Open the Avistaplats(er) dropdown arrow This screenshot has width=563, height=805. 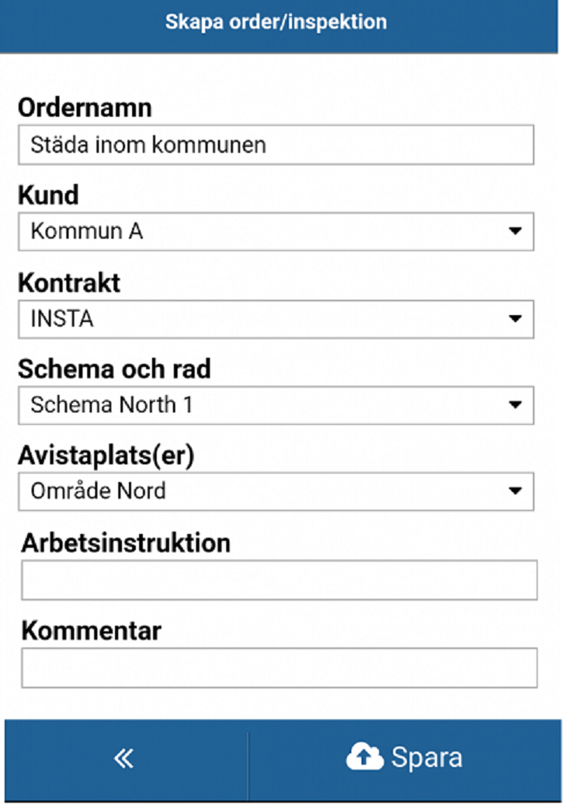click(515, 491)
